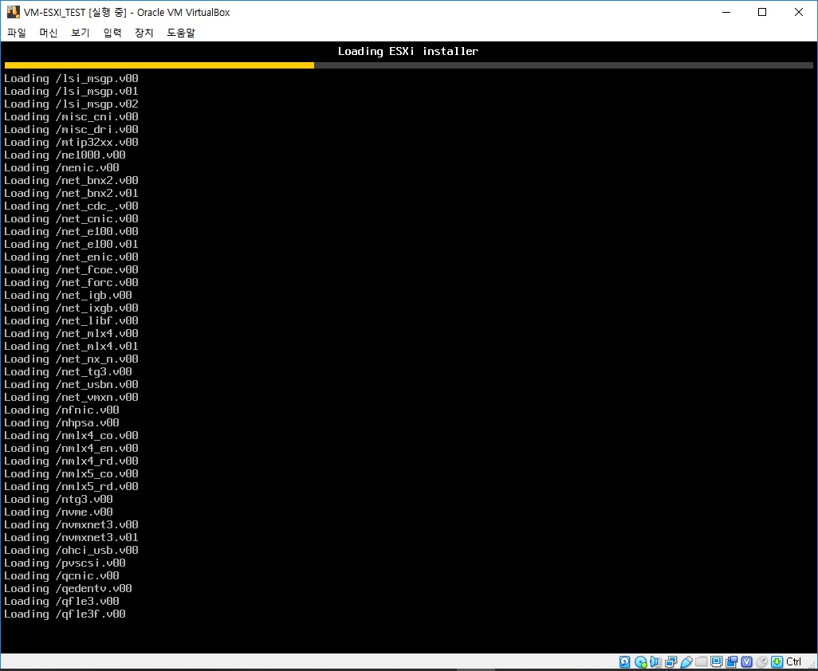
Task: Click the 'Loading ESXi installer' heading
Action: tap(408, 51)
